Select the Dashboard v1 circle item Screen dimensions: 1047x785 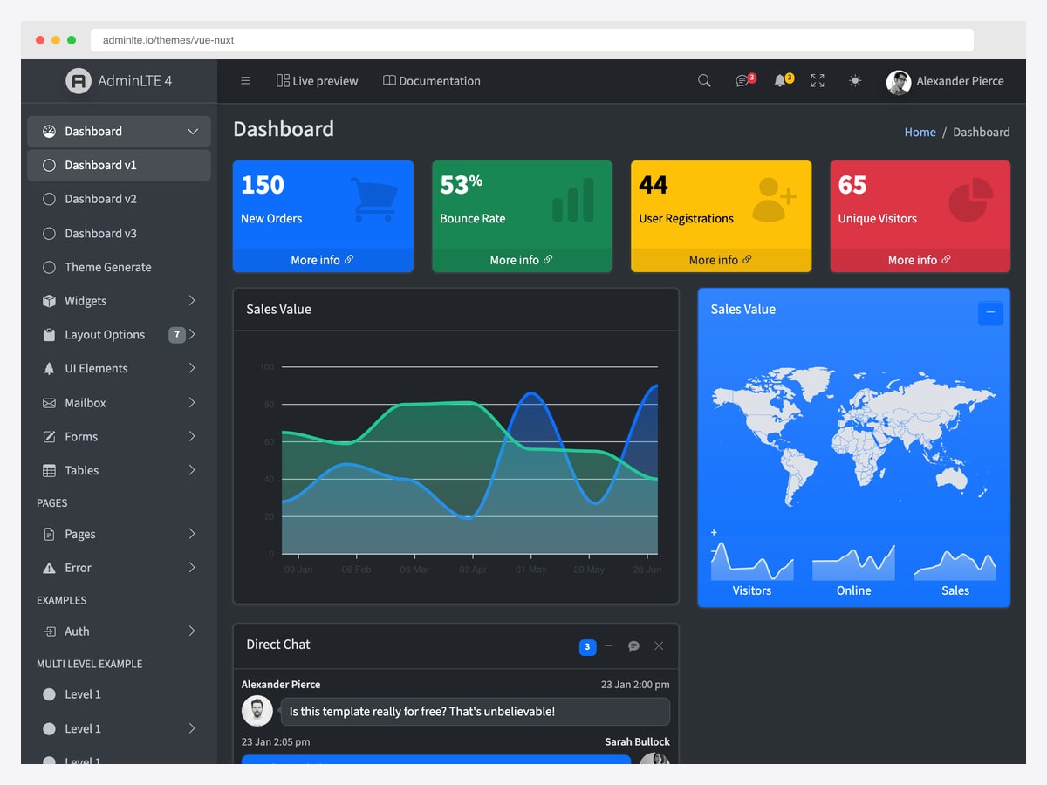pos(119,165)
